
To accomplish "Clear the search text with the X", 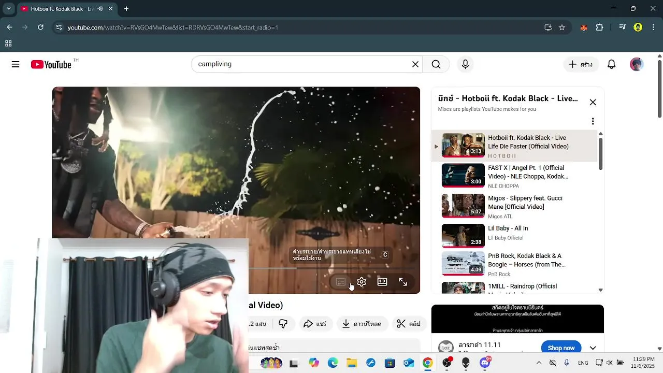I will tap(415, 64).
